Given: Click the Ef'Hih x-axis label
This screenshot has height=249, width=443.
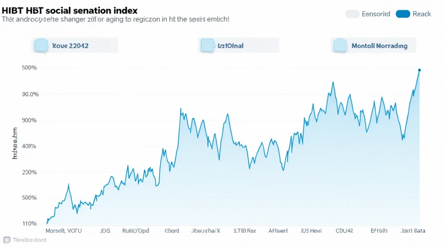Looking at the screenshot, I should (x=379, y=231).
